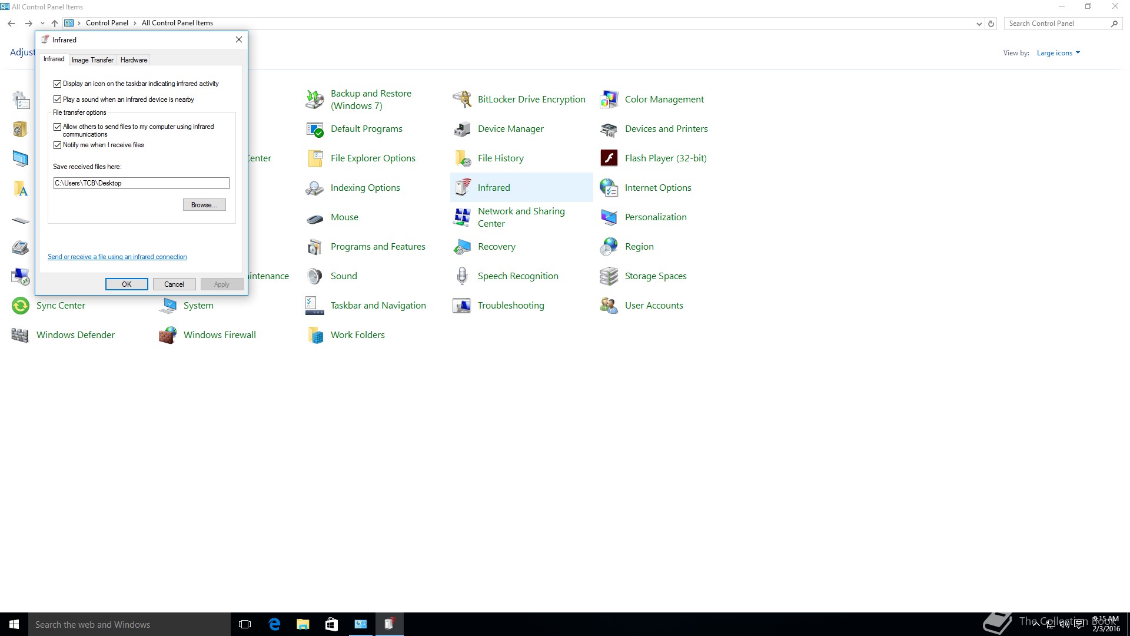The image size is (1130, 636).
Task: Click the Flash Player icon
Action: 609,158
